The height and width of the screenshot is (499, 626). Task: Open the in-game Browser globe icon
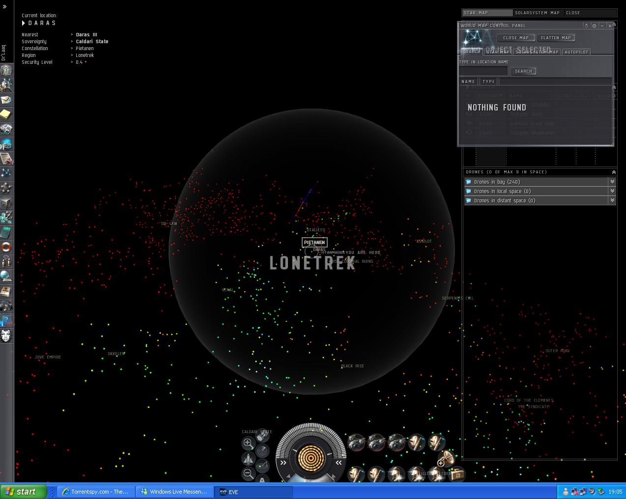[6, 276]
